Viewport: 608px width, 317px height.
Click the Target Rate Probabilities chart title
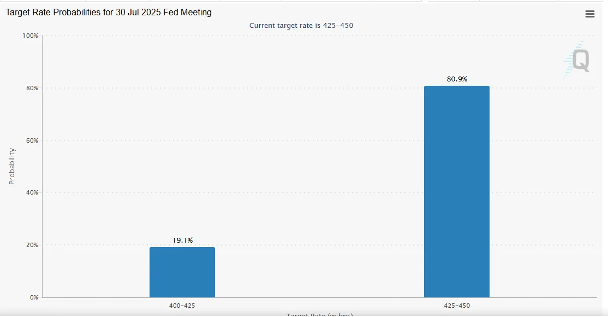109,12
